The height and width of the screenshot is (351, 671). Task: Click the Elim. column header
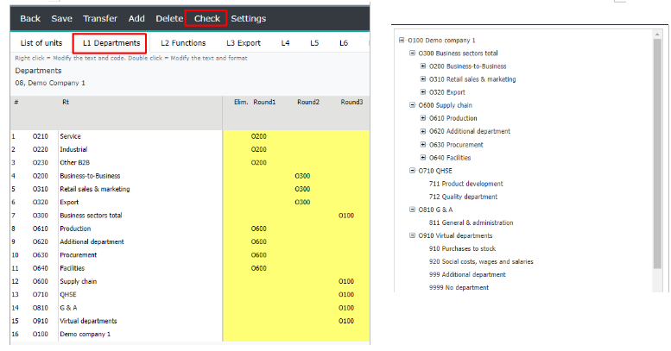[241, 102]
